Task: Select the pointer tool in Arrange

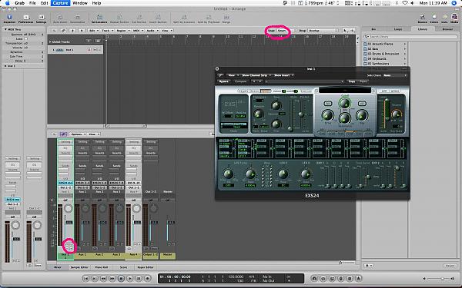Action: coord(345,30)
